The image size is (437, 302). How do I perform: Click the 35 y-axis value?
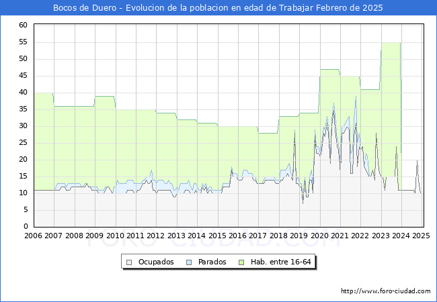(24, 109)
